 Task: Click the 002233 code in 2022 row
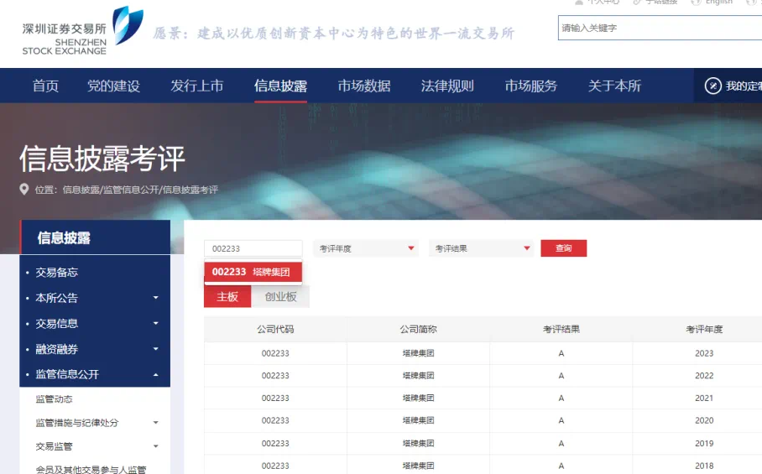pos(275,375)
